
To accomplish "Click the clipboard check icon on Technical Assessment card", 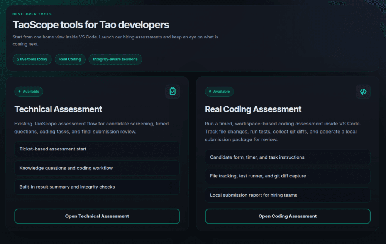I will tap(173, 92).
